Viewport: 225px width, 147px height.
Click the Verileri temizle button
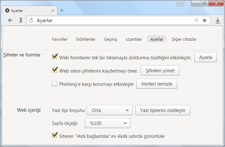click(x=157, y=84)
